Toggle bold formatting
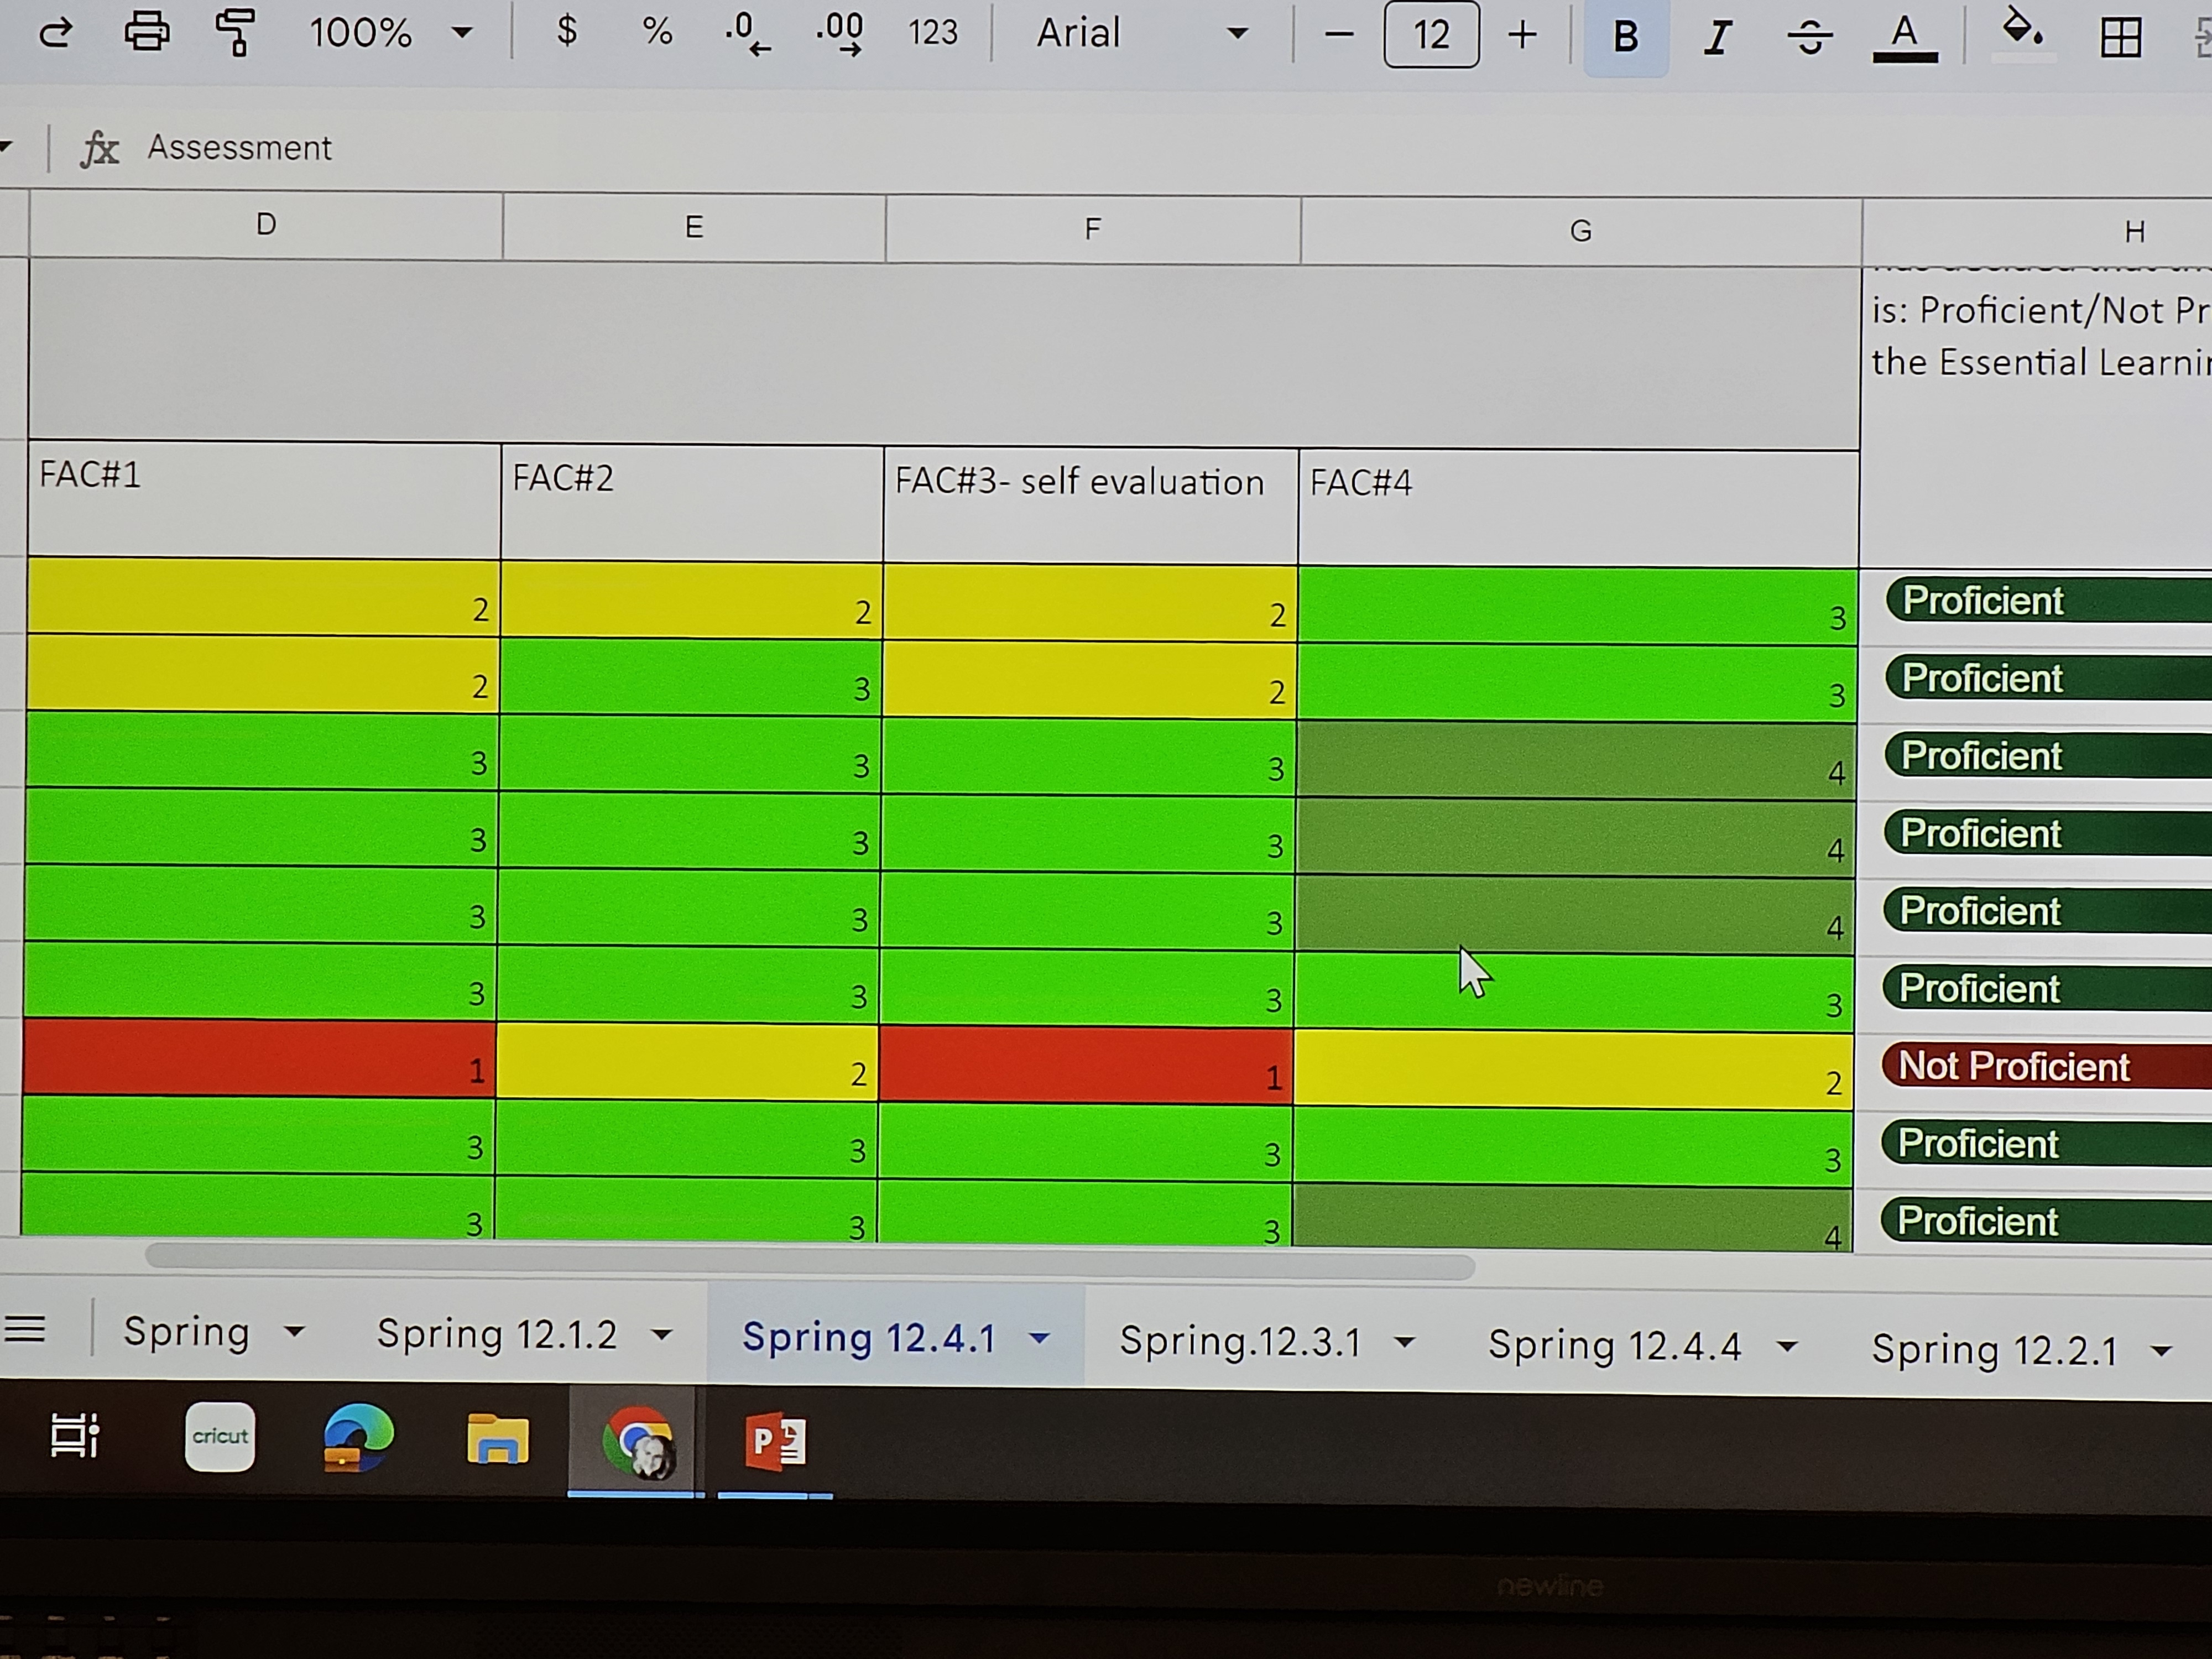This screenshot has width=2212, height=1659. pyautogui.click(x=1626, y=37)
